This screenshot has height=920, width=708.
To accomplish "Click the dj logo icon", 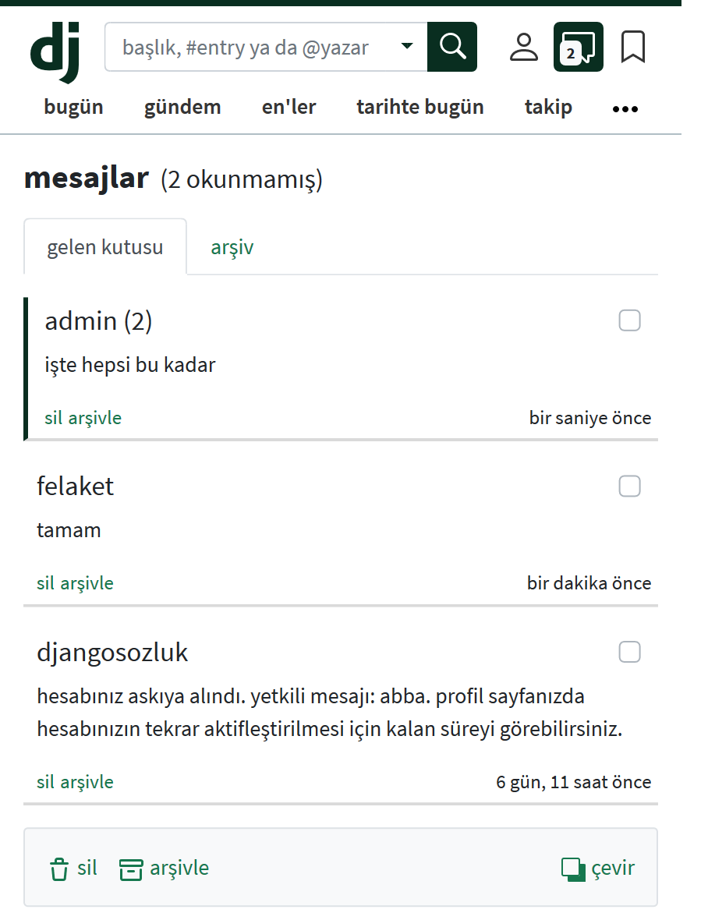I will (x=55, y=50).
